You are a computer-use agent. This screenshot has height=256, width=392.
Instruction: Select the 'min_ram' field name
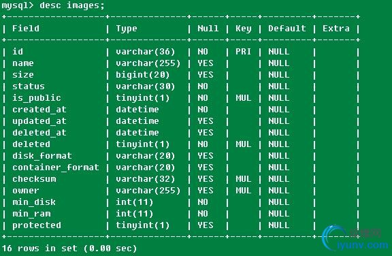31,214
